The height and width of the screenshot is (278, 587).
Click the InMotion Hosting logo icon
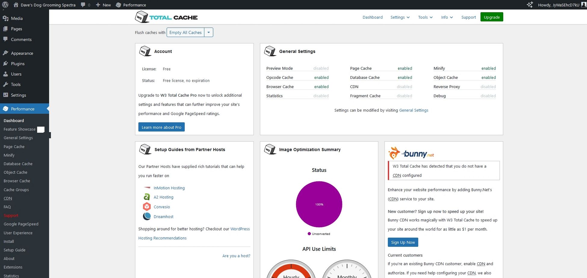[147, 188]
